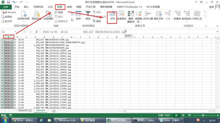Undo the last action
The width and height of the screenshot is (220, 123).
[x=14, y=2]
